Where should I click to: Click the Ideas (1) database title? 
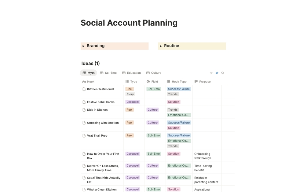point(90,64)
